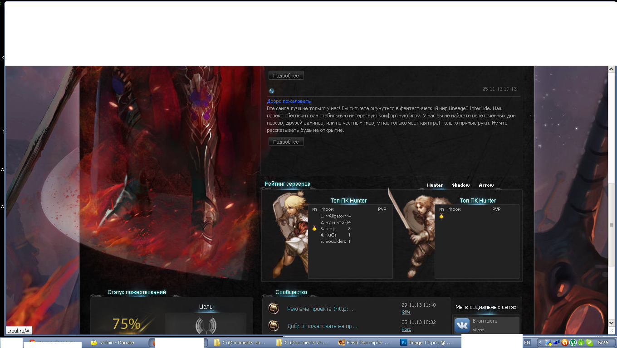
Task: Click the antenna icon under Цель
Action: pos(206,325)
